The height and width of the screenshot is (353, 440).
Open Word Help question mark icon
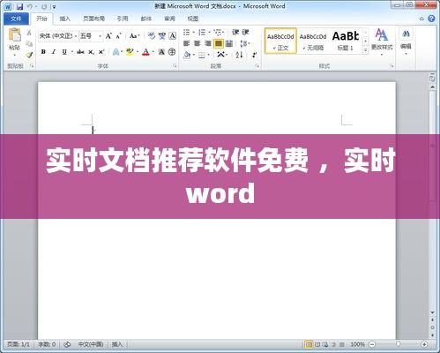point(431,19)
